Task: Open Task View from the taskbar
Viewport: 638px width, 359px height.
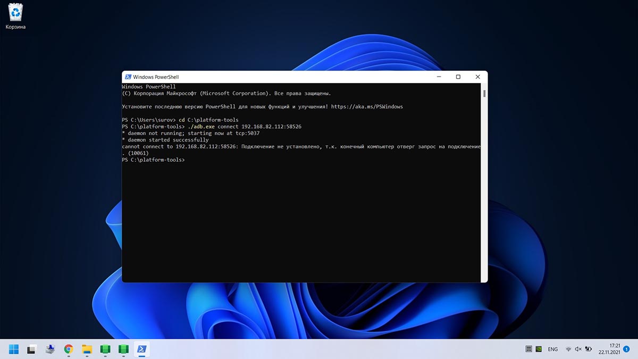Action: (32, 349)
